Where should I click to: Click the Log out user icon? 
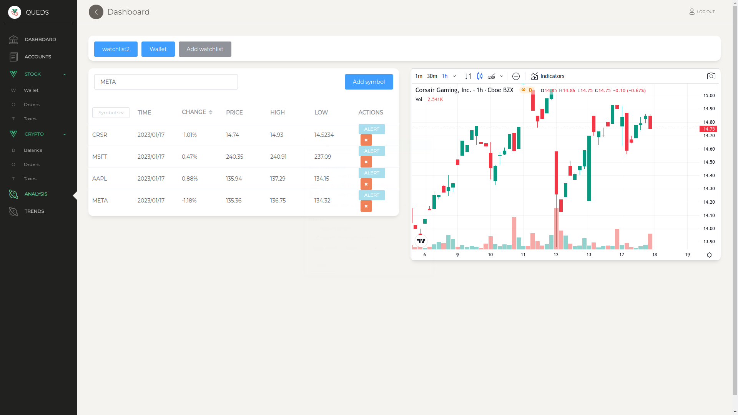pyautogui.click(x=692, y=12)
